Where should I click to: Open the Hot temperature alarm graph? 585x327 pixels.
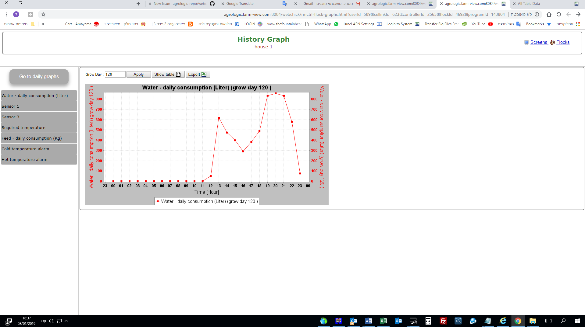pyautogui.click(x=39, y=159)
